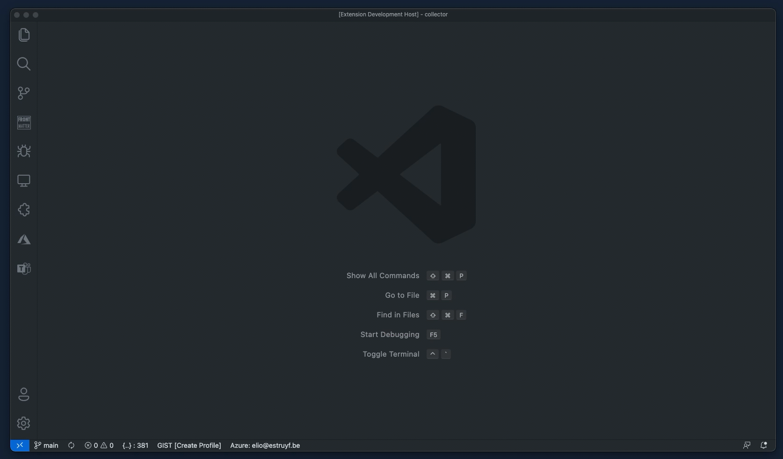Open the Manage gear menu
This screenshot has width=783, height=459.
pyautogui.click(x=24, y=423)
